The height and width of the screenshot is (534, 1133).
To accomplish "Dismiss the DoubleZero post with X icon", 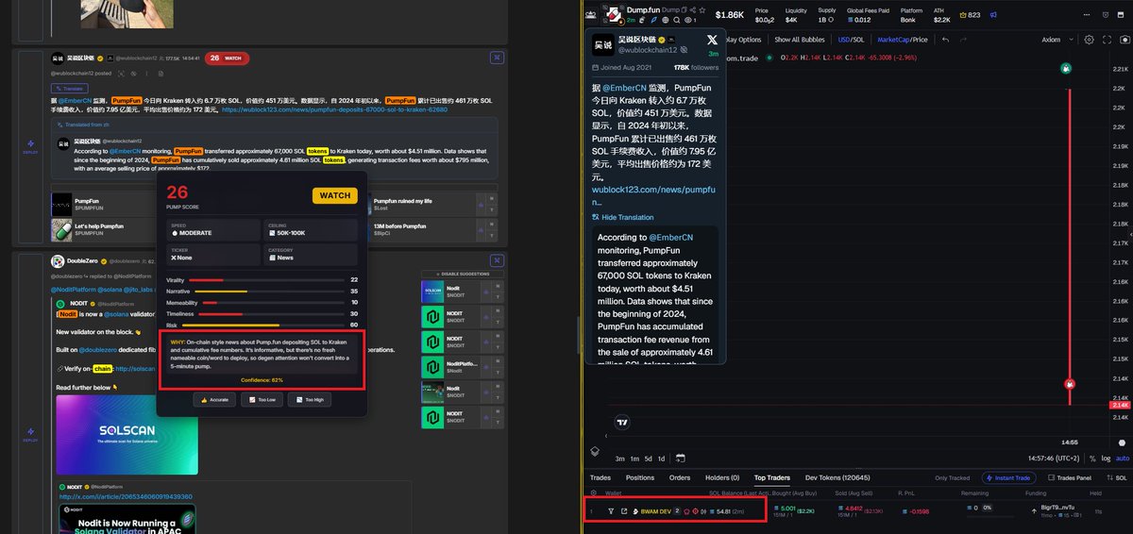I will (x=497, y=260).
